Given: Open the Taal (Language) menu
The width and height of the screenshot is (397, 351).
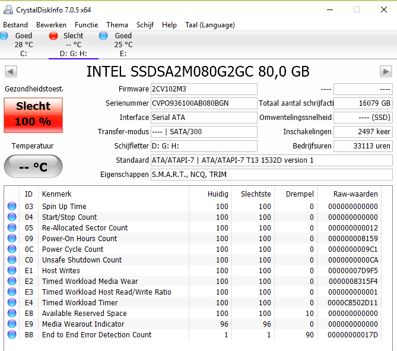Looking at the screenshot, I should pos(210,25).
